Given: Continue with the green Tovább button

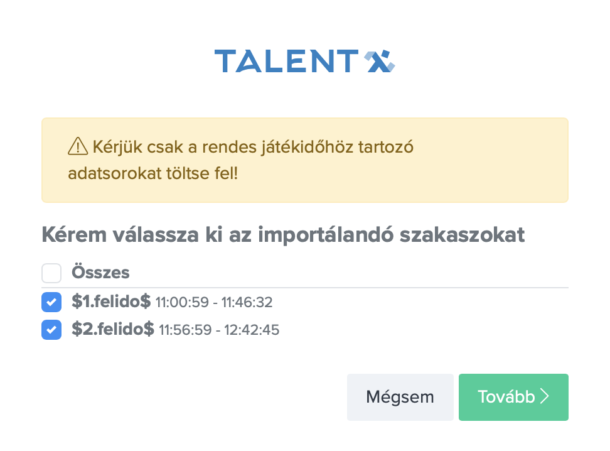Looking at the screenshot, I should pos(513,397).
